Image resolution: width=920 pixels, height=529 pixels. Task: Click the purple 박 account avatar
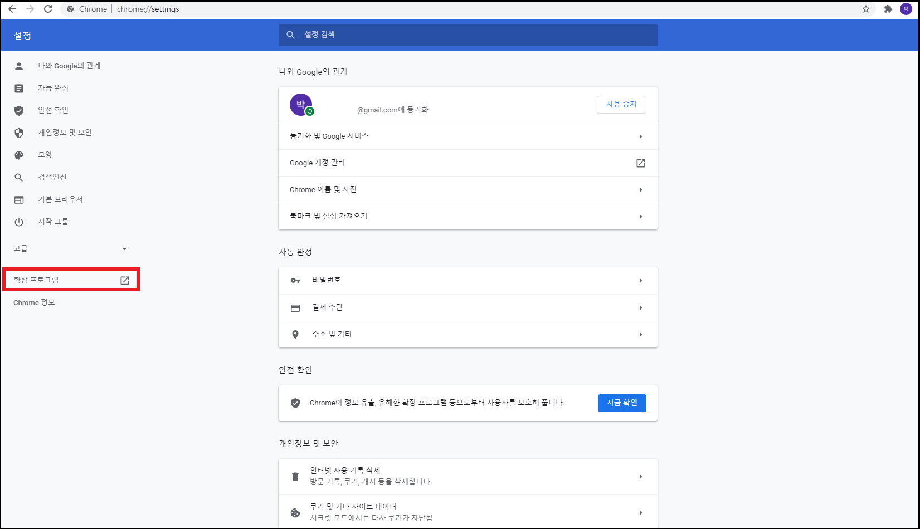pyautogui.click(x=301, y=105)
